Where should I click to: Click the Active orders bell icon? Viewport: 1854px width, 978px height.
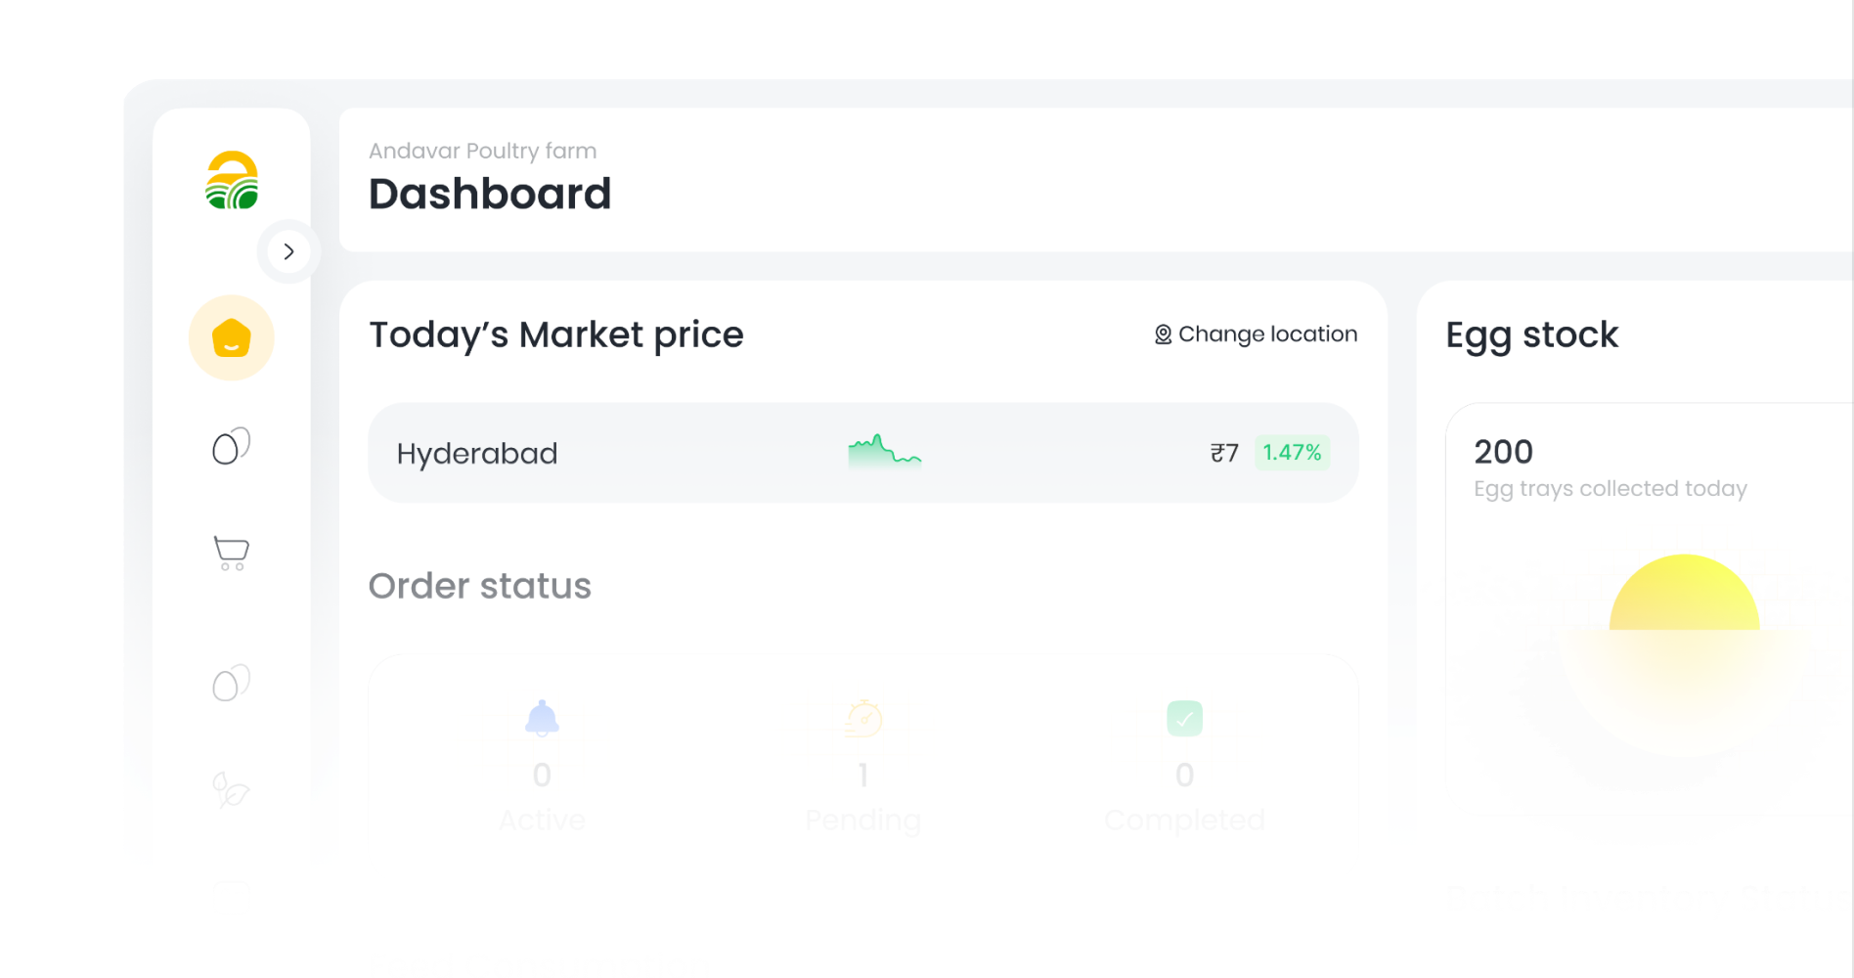click(542, 718)
